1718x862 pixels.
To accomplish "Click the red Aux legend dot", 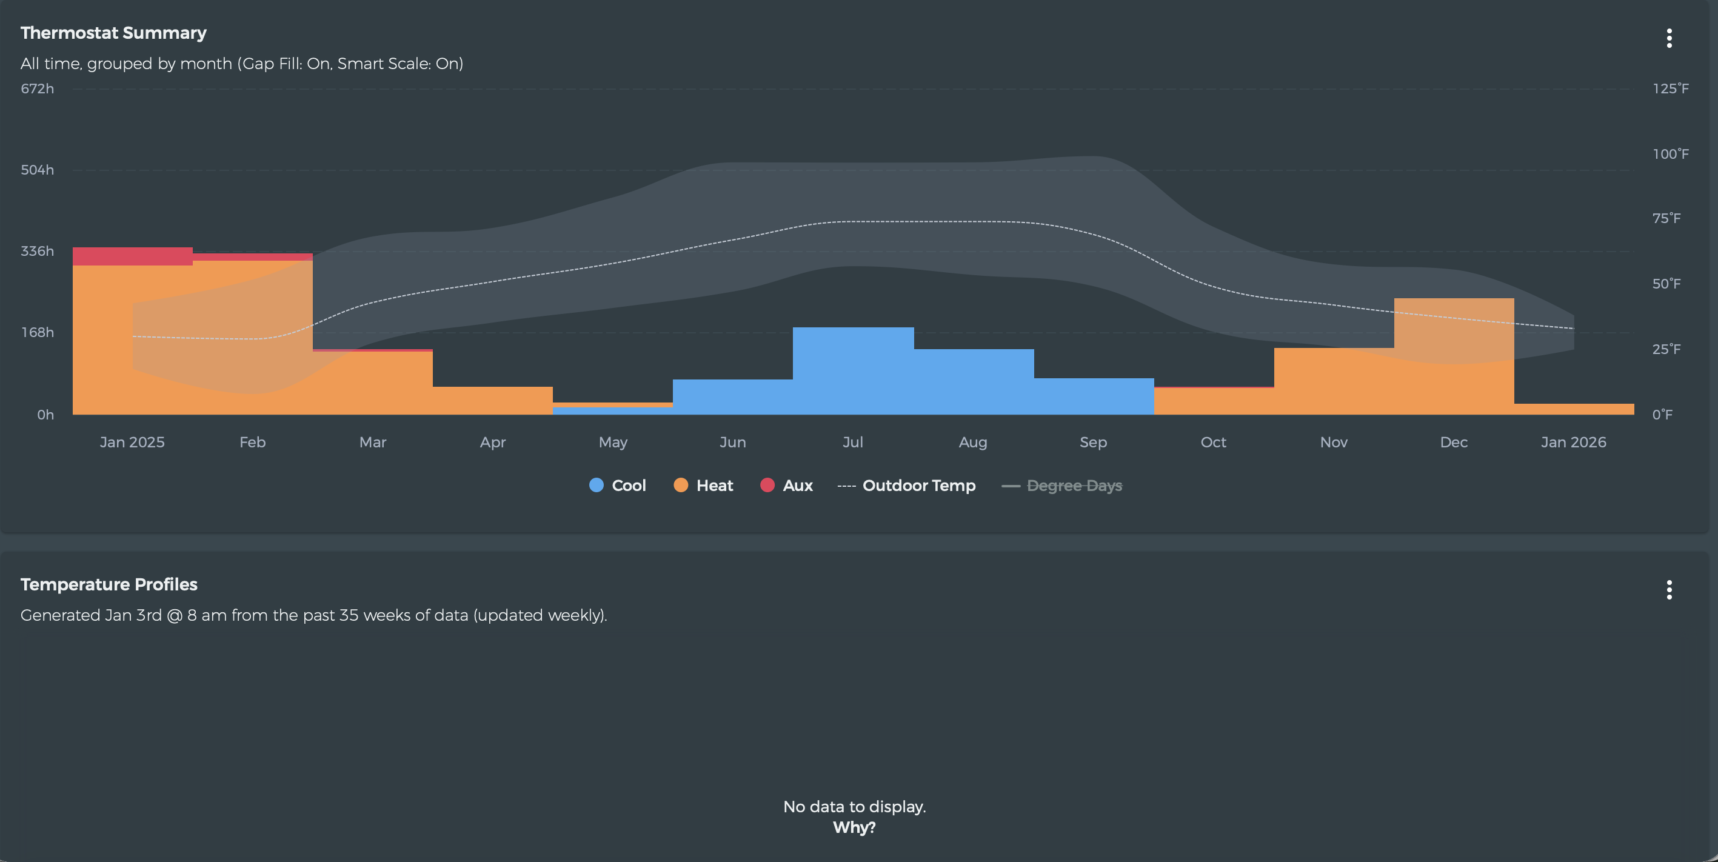I will 767,485.
